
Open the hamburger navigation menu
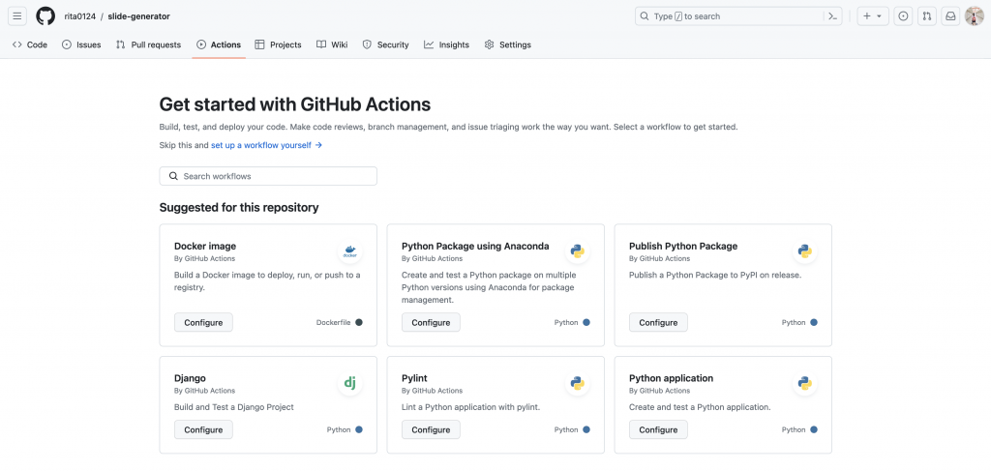click(17, 16)
